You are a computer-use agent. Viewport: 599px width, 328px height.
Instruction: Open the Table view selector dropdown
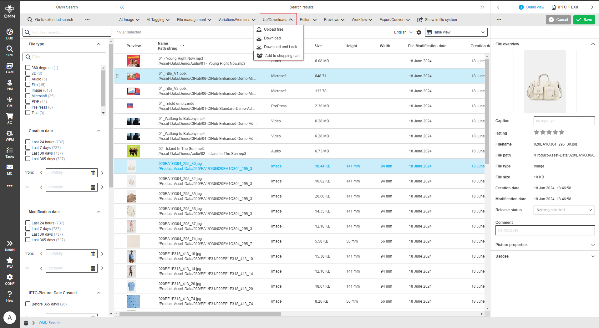(456, 32)
